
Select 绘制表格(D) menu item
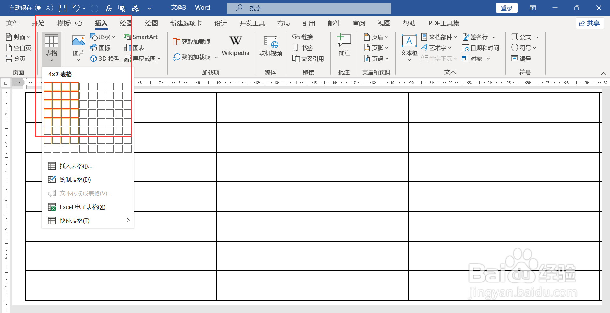pos(88,180)
